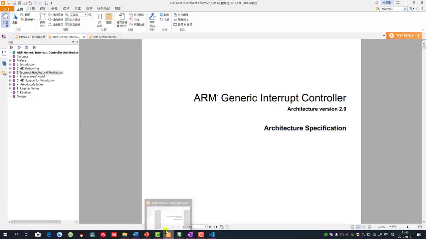
Task: Open the Pages panel in sidebar
Action: tap(4, 63)
